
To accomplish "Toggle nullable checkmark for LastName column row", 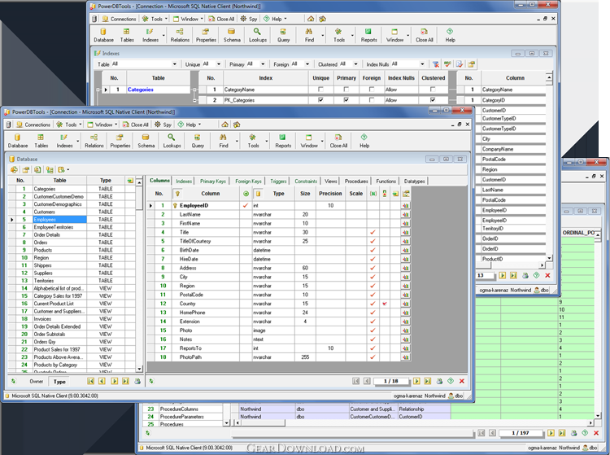I will [x=373, y=214].
